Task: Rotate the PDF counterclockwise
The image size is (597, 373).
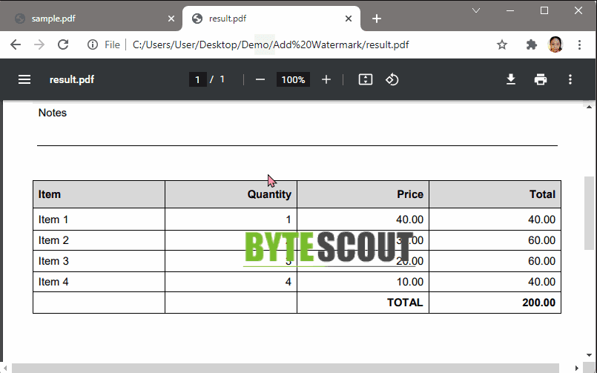Action: (x=392, y=79)
